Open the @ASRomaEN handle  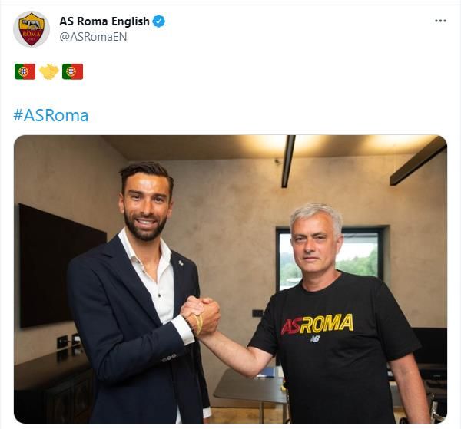[93, 37]
